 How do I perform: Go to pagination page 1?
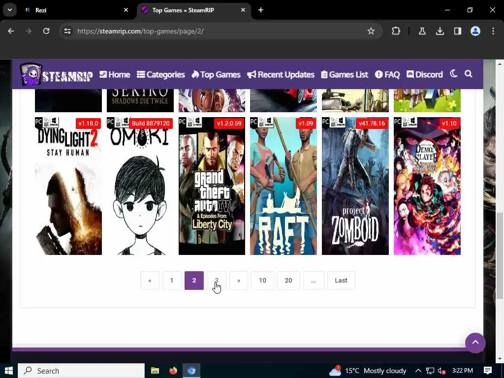[x=172, y=280]
